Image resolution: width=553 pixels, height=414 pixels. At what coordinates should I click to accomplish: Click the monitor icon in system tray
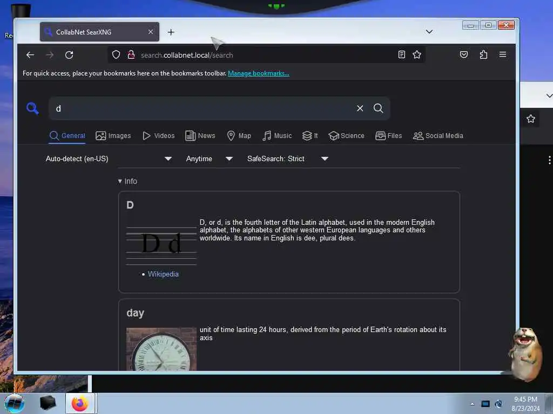[x=485, y=404]
